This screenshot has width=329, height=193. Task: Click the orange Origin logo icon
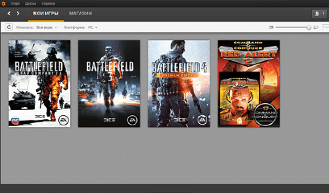click(x=4, y=4)
